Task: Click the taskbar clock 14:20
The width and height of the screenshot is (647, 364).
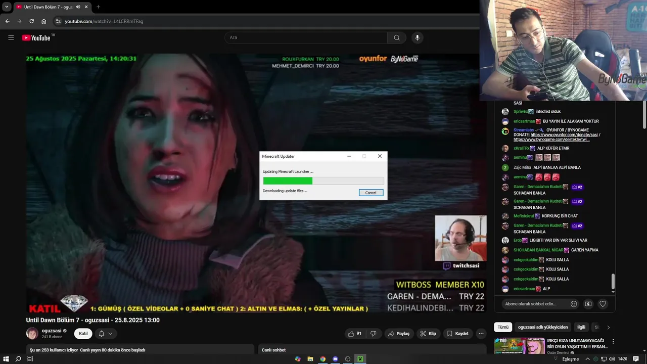Action: [x=623, y=359]
